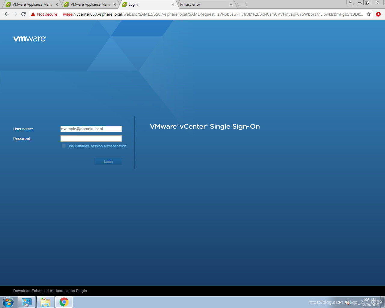Click the browser Back arrow
This screenshot has width=385, height=308.
pyautogui.click(x=7, y=14)
